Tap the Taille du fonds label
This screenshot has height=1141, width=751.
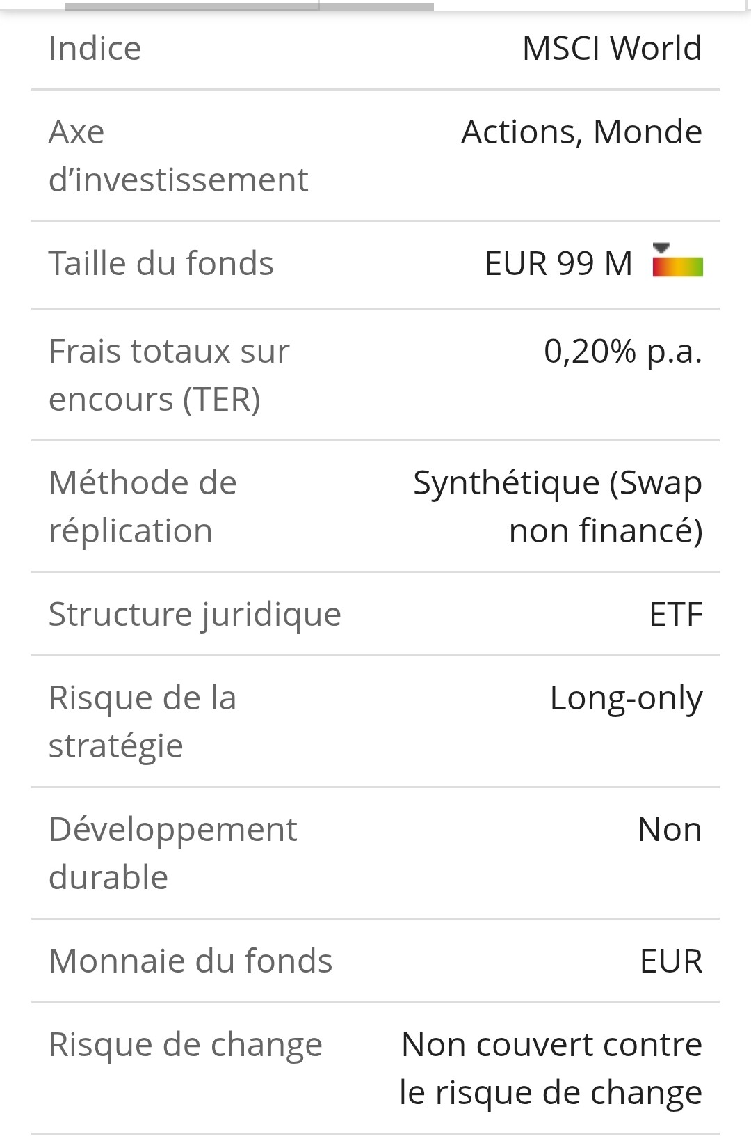161,263
